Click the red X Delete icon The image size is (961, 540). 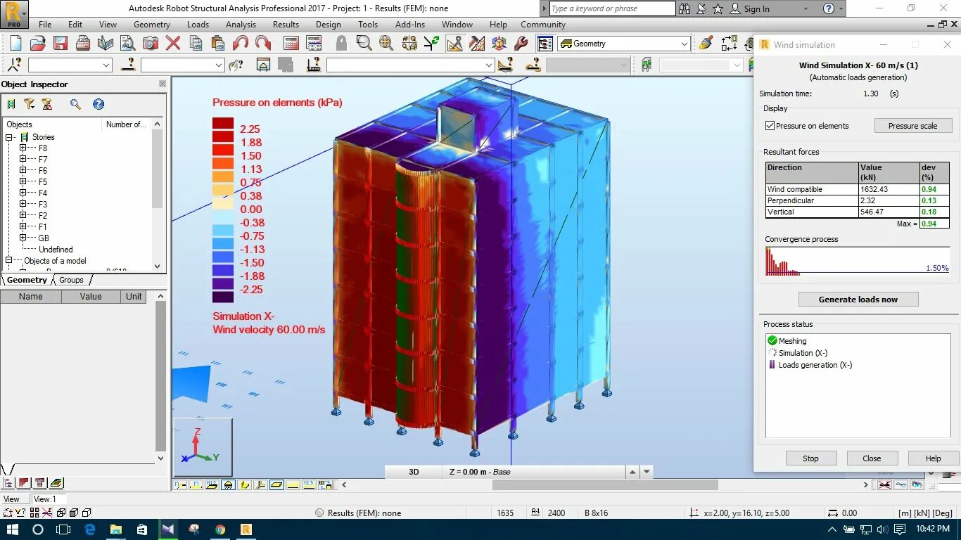[x=173, y=43]
